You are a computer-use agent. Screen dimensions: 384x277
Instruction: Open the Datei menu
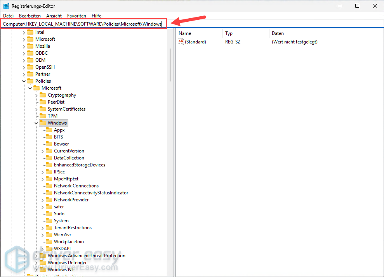click(x=8, y=16)
